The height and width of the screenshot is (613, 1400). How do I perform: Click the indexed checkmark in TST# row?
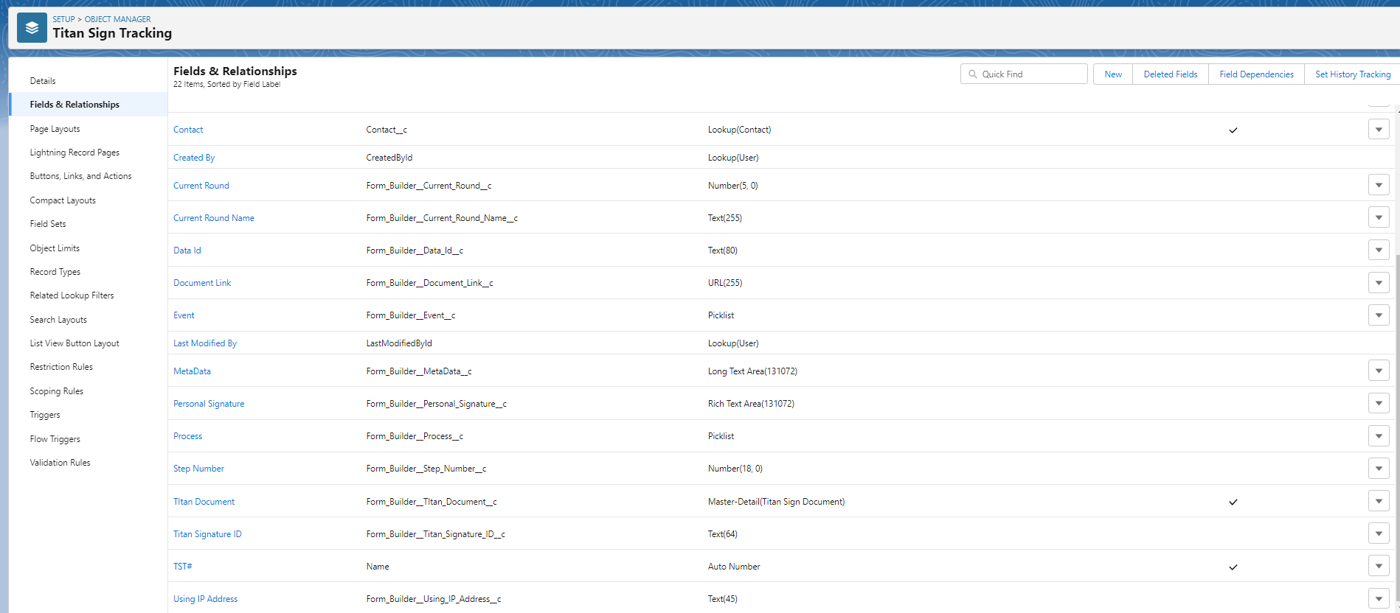coord(1233,567)
